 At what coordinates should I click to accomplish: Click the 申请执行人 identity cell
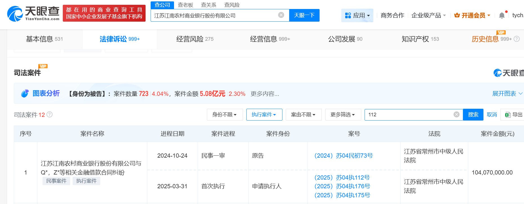(x=267, y=186)
